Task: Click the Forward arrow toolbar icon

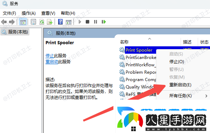Action: [x=12, y=22]
